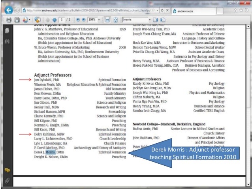Toggle fit one full page view
Viewport: 252px width, 189px height.
click(116, 20)
